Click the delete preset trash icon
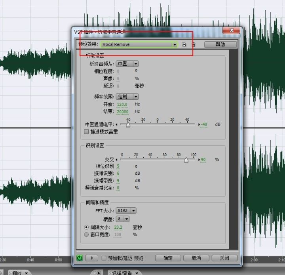285x275 pixels. point(194,45)
